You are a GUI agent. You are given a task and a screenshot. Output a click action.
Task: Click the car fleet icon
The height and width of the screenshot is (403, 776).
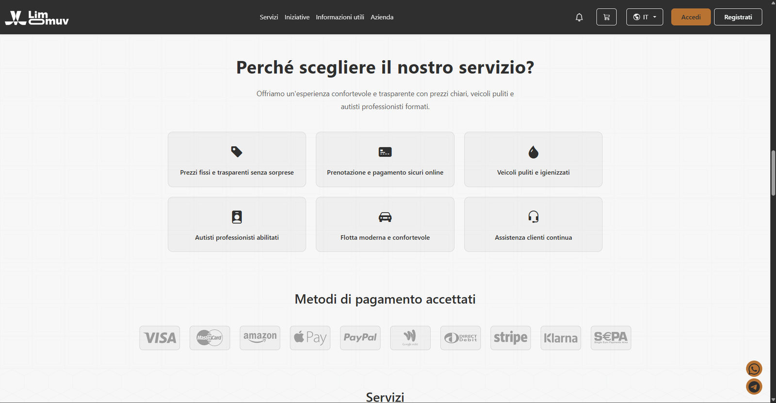(x=385, y=217)
